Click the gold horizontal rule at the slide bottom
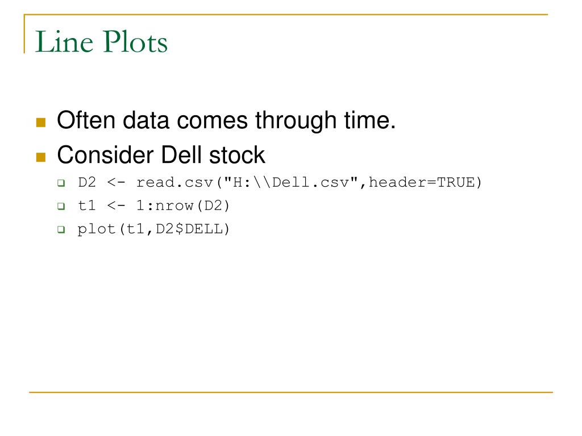The height and width of the screenshot is (436, 582). (x=291, y=392)
